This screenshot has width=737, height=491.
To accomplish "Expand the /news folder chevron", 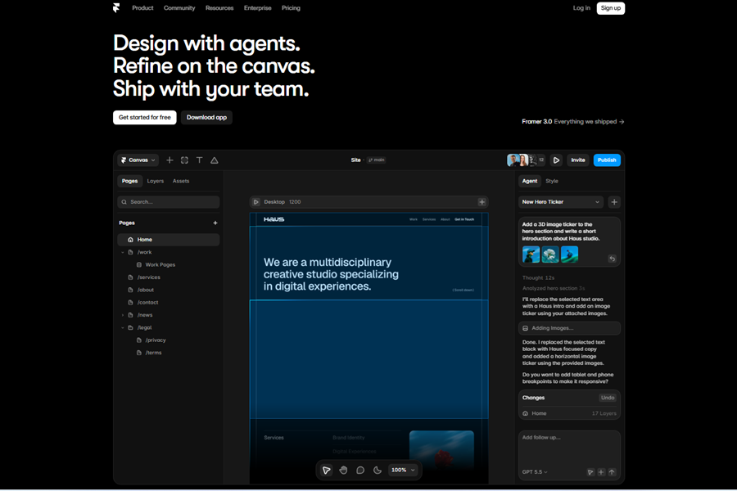I will tap(123, 315).
